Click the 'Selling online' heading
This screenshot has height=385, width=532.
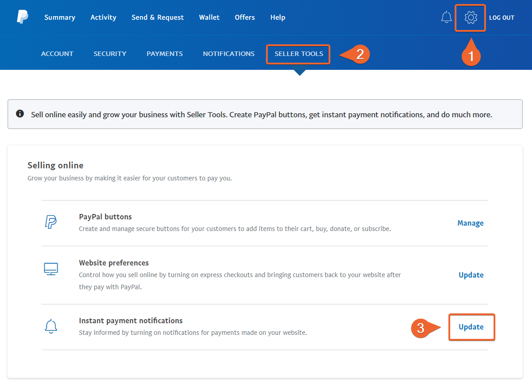point(55,165)
